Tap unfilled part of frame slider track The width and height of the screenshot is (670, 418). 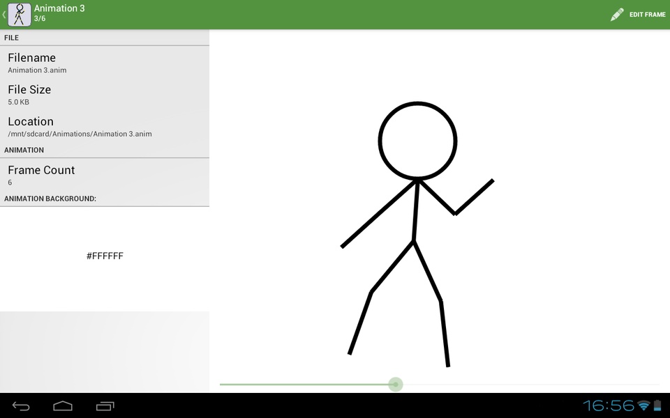(x=531, y=385)
